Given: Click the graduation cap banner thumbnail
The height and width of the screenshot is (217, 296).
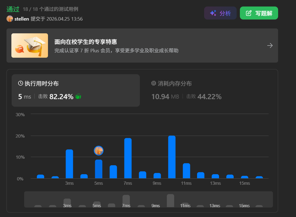Looking at the screenshot, I should pos(30,46).
